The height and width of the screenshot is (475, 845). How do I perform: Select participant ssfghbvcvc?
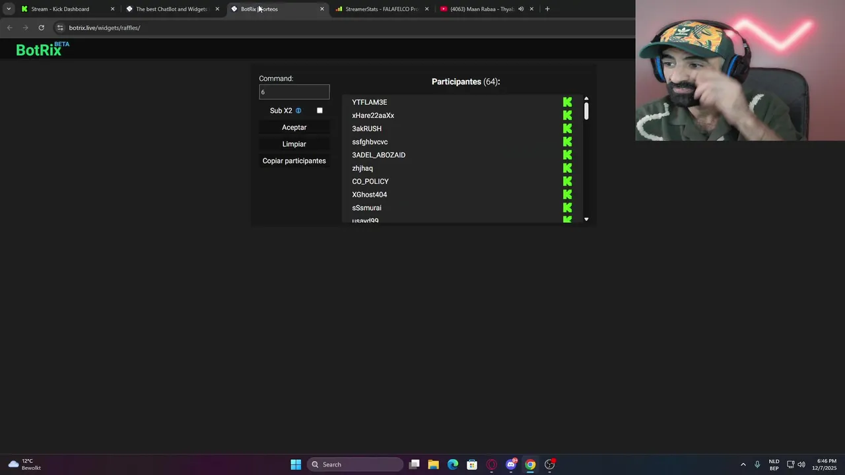tap(370, 142)
